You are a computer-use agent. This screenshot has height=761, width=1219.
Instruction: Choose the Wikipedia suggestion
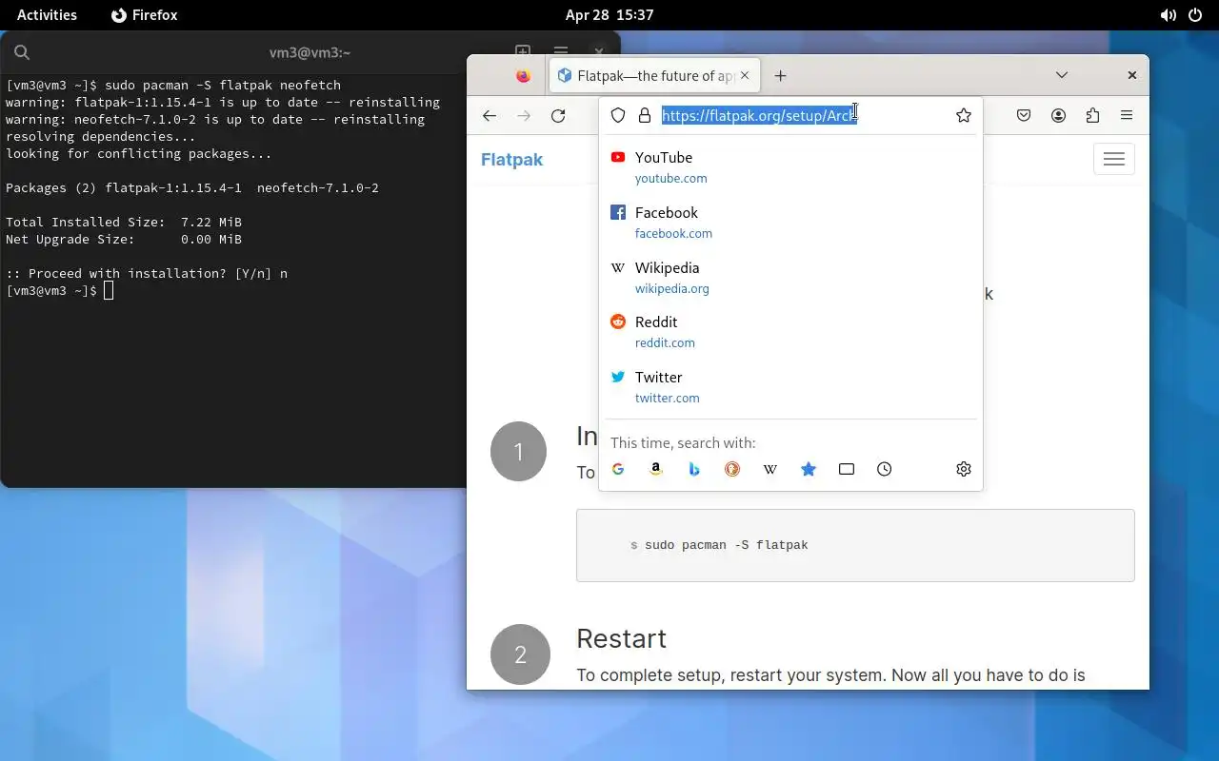pyautogui.click(x=790, y=277)
